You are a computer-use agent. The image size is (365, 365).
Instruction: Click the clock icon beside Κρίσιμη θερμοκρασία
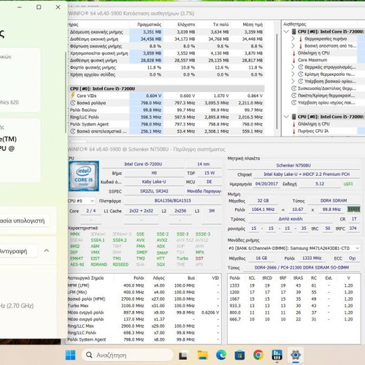(301, 74)
